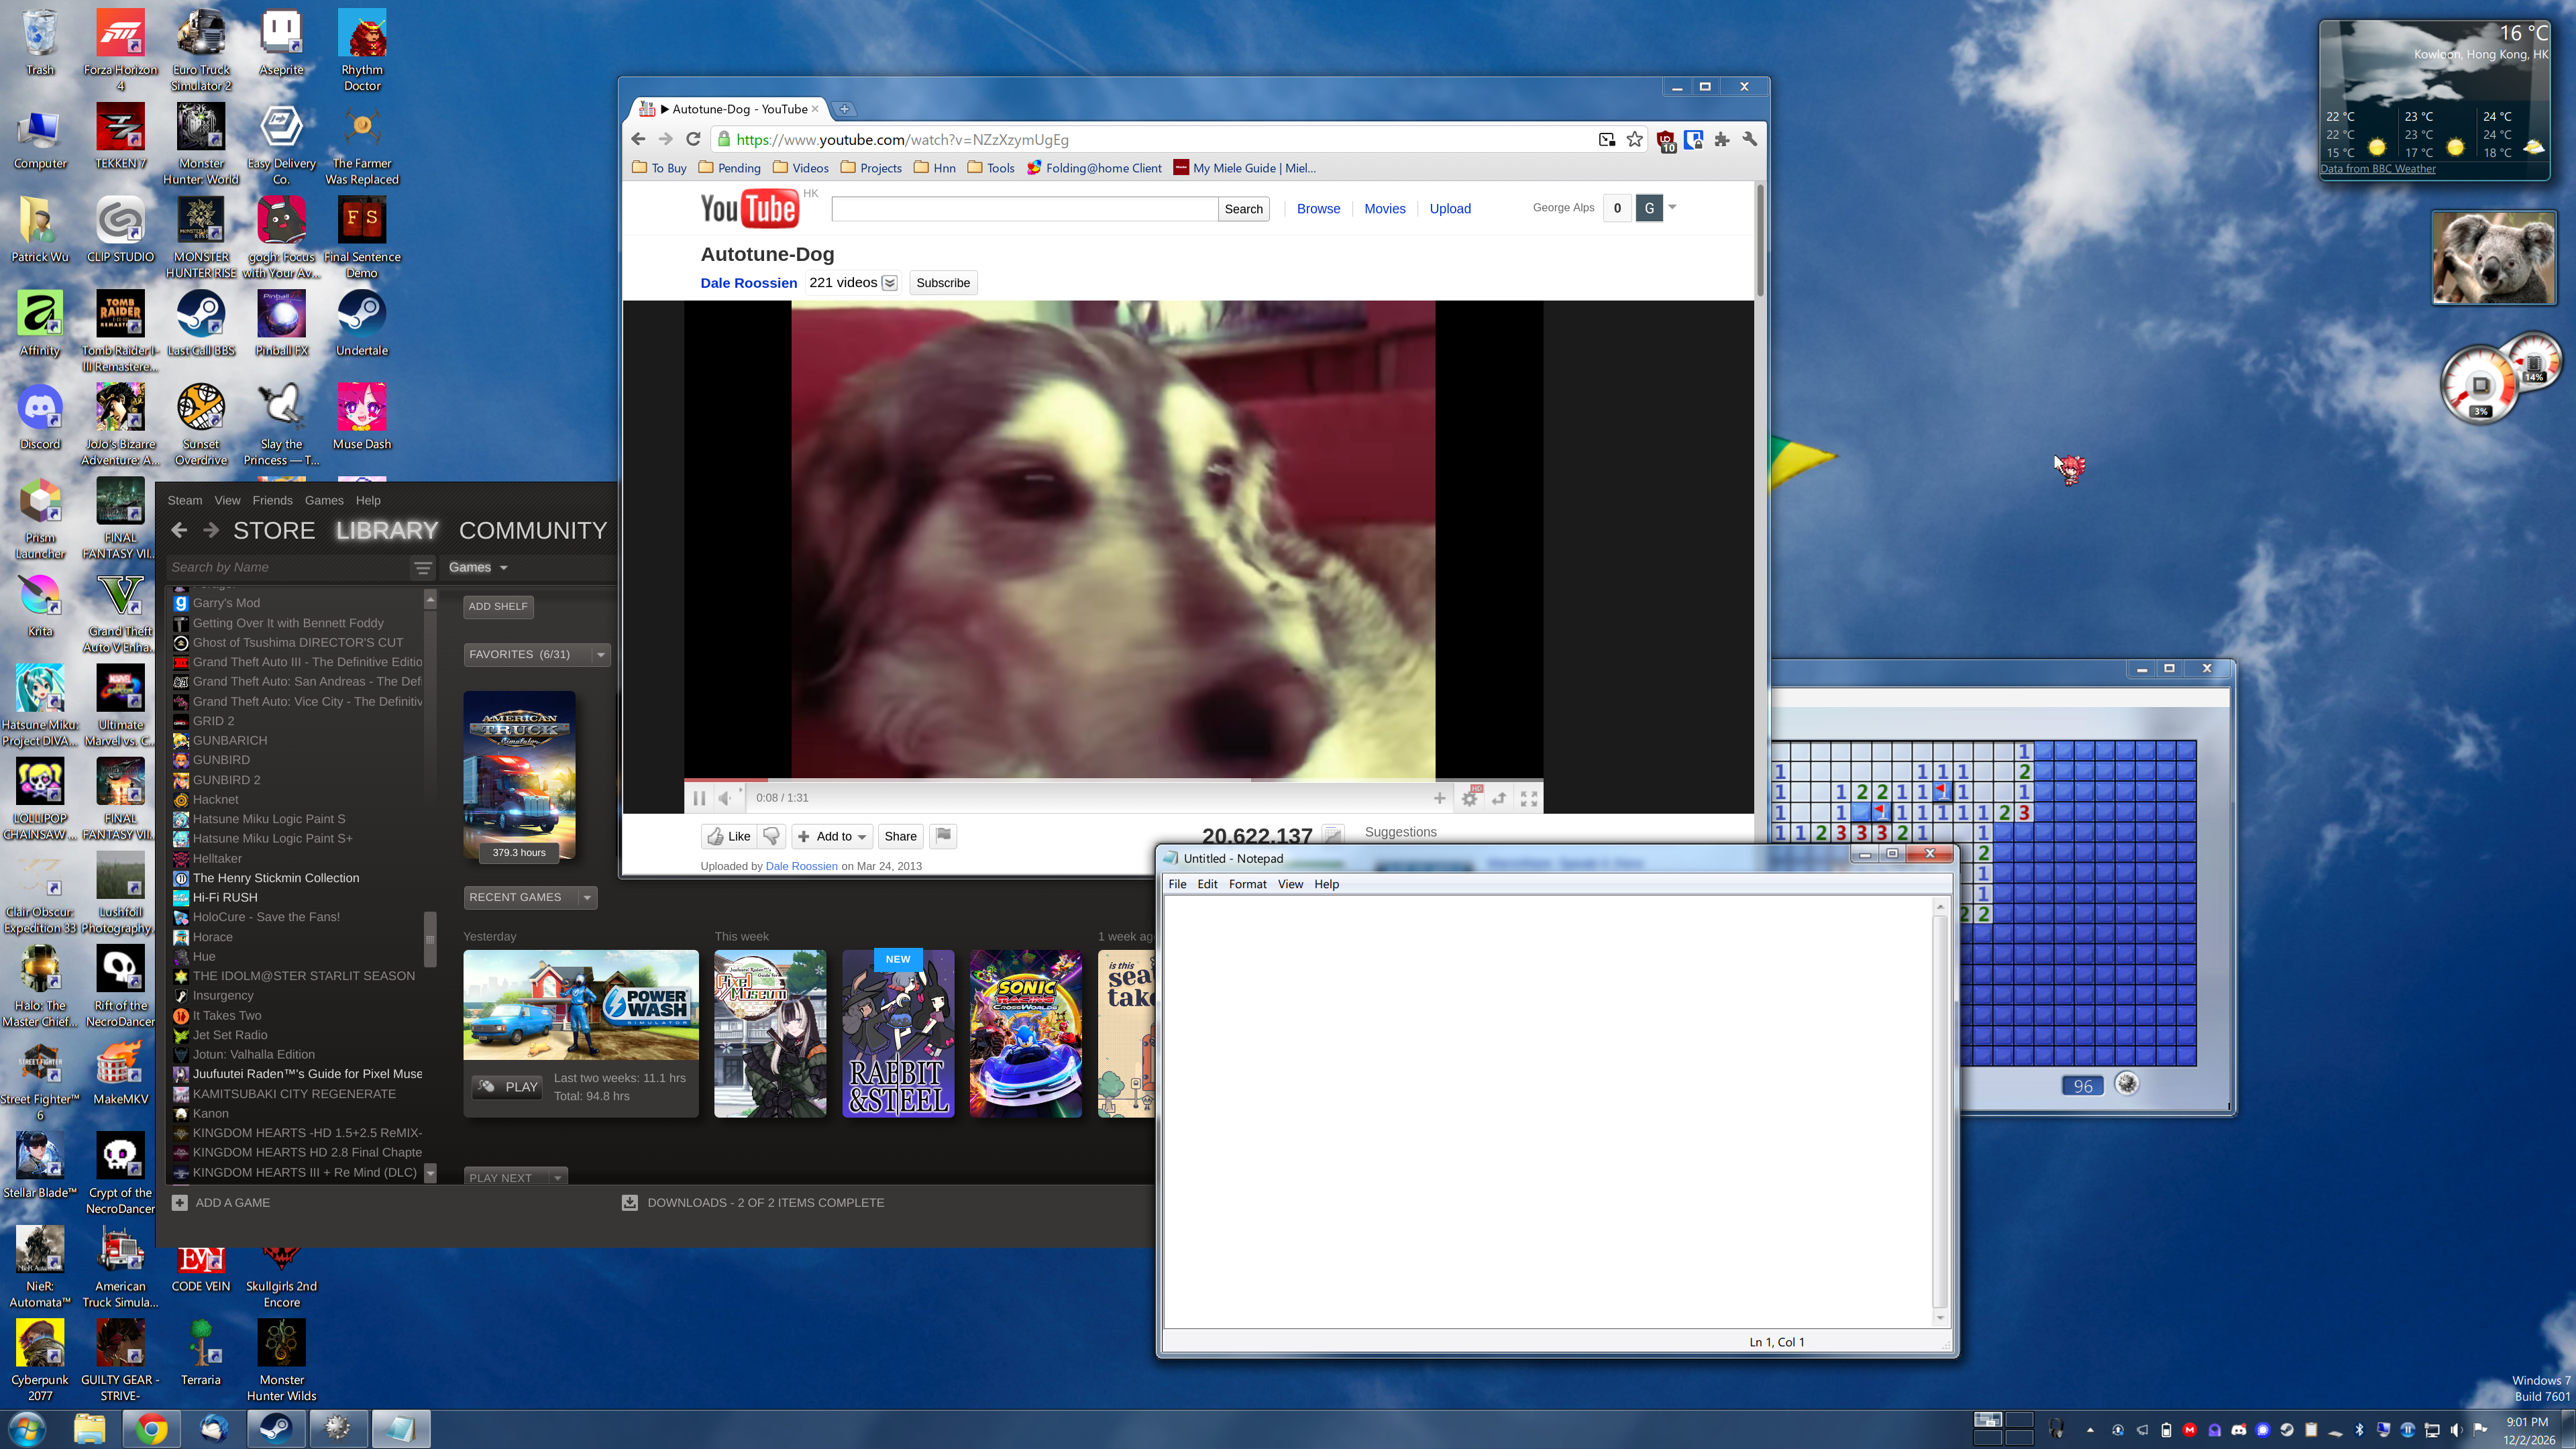
Task: Click the Like button
Action: click(729, 836)
